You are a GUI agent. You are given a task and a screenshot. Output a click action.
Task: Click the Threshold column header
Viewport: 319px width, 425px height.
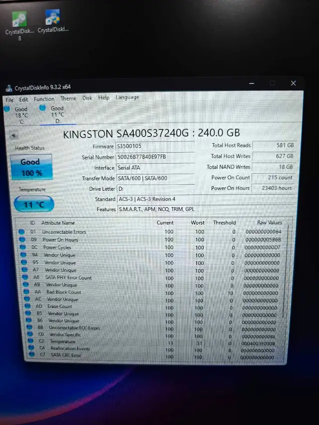coord(224,223)
